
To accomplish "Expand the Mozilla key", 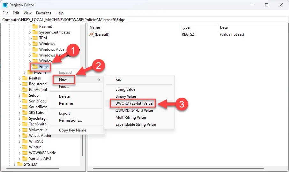I will (25, 73).
